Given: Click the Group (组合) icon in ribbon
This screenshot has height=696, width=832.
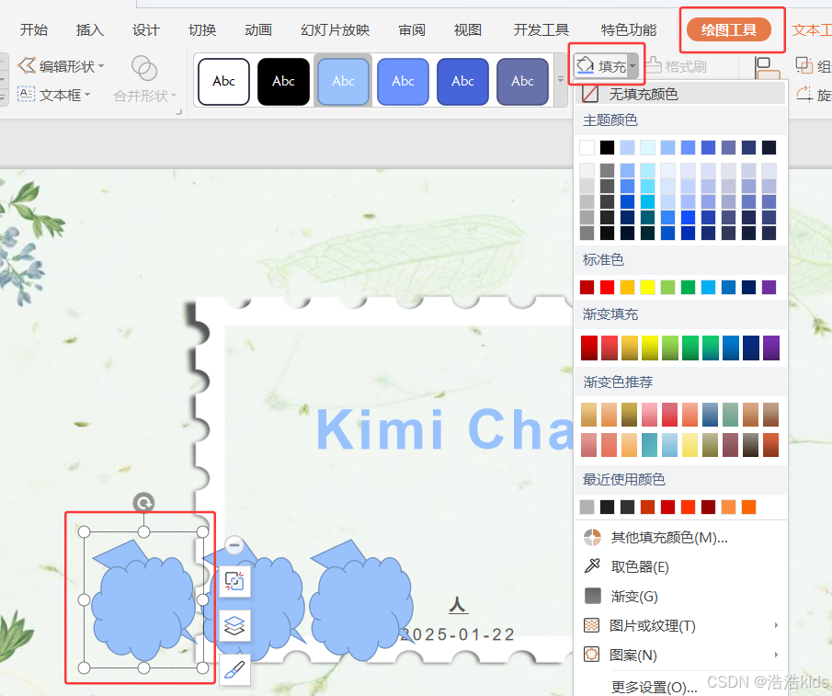Looking at the screenshot, I should tap(804, 66).
